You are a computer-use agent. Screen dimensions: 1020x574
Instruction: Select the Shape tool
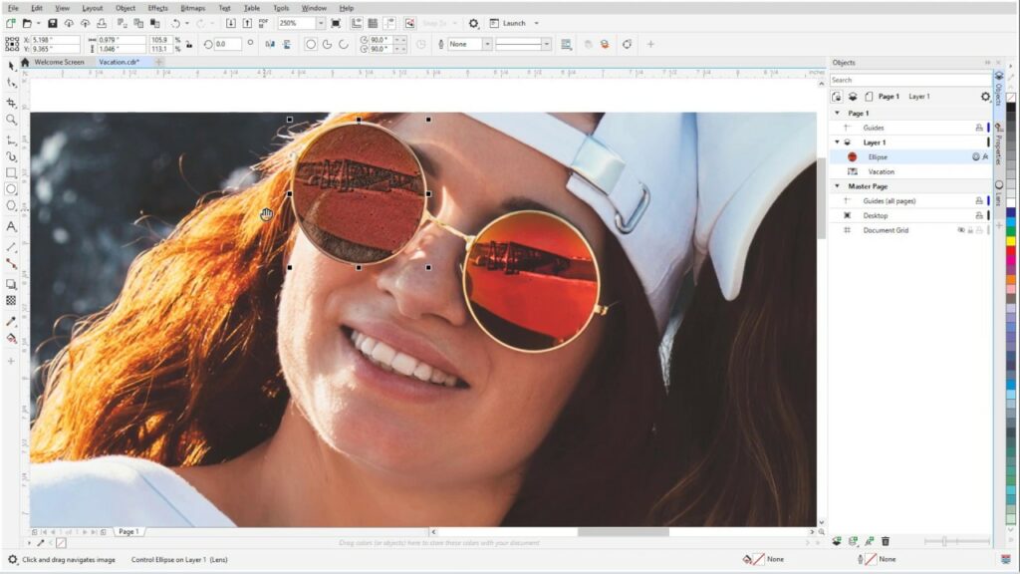13,80
